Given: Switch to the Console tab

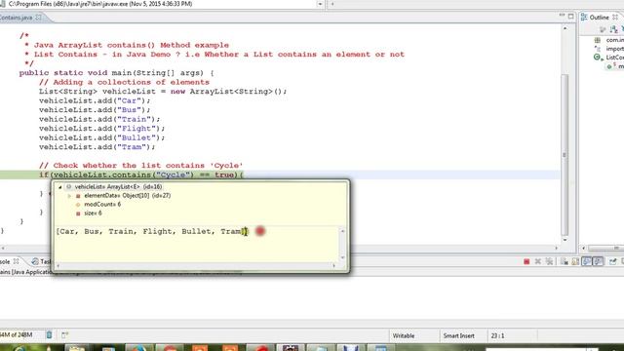Looking at the screenshot, I should [5, 261].
